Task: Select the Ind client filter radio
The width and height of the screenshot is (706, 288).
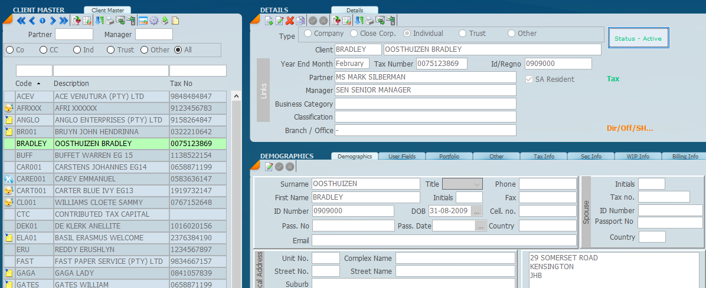Action: tap(77, 50)
